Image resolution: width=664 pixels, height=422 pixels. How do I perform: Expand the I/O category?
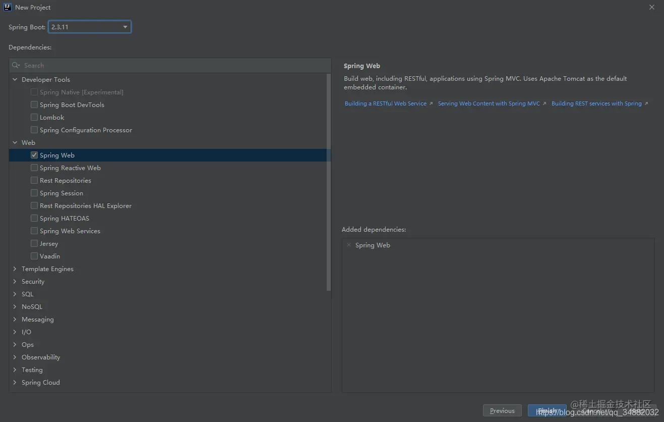pos(15,332)
